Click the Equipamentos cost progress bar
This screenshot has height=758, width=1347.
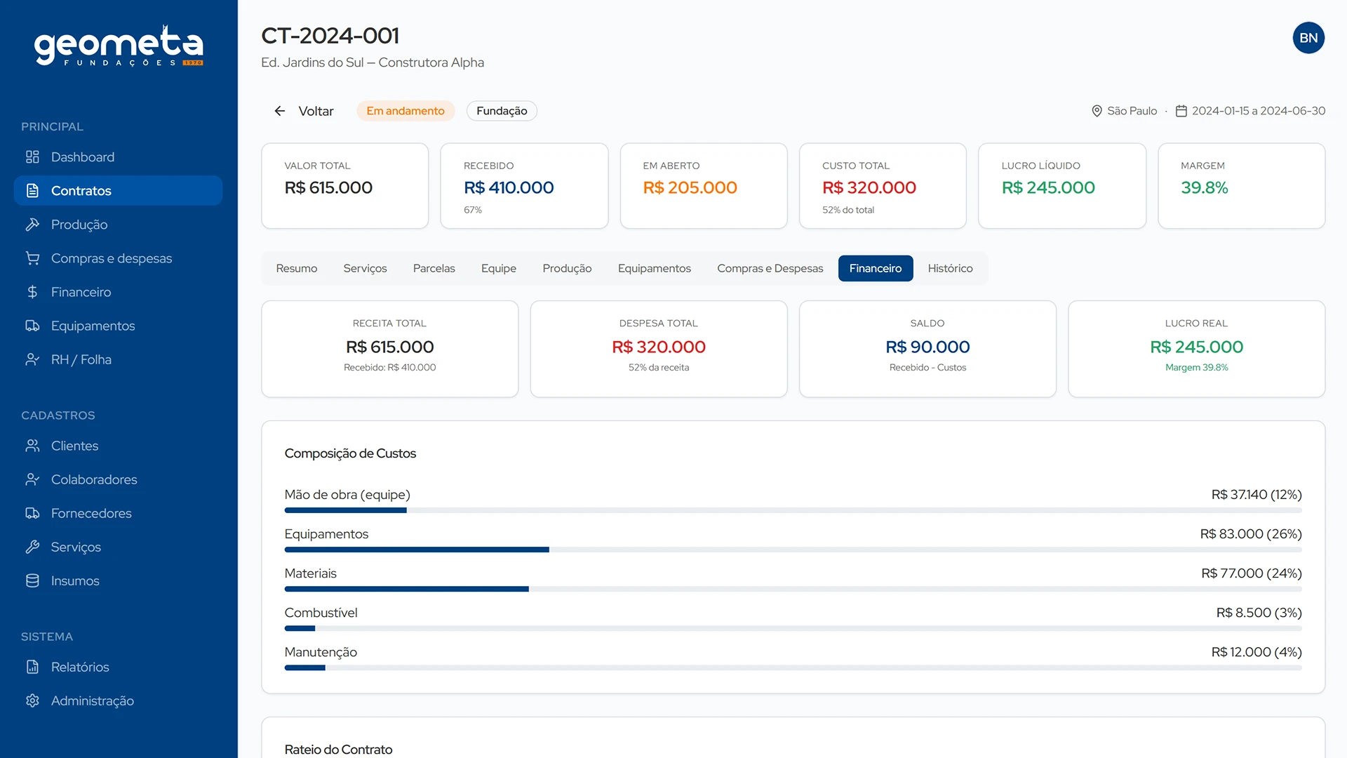click(x=793, y=550)
